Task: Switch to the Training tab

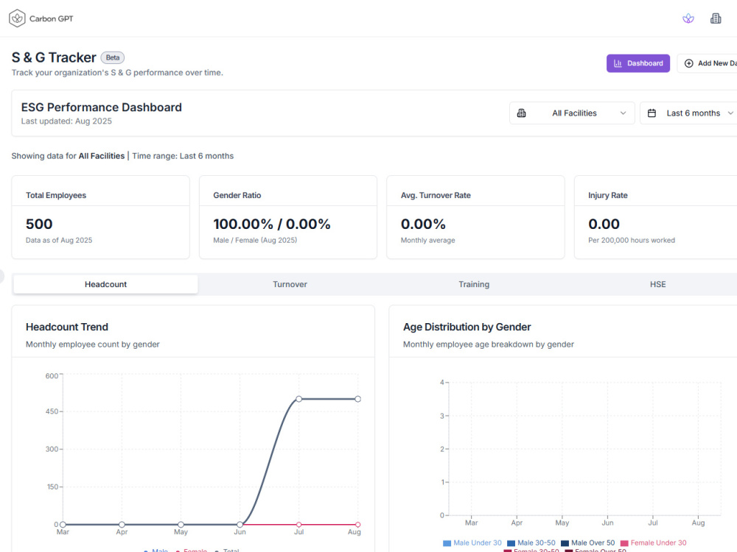Action: tap(474, 284)
